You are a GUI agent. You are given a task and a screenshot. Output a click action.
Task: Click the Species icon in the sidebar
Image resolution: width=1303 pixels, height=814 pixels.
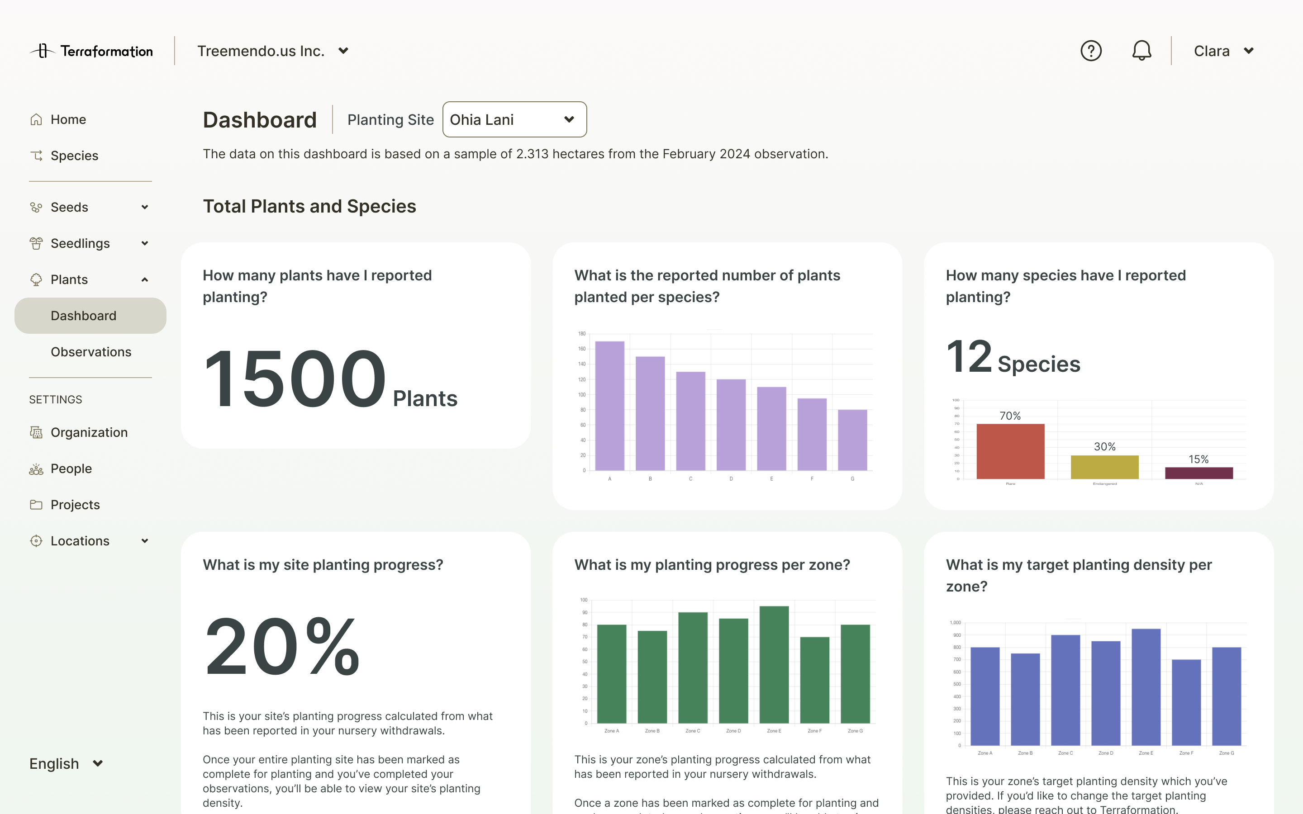[36, 155]
